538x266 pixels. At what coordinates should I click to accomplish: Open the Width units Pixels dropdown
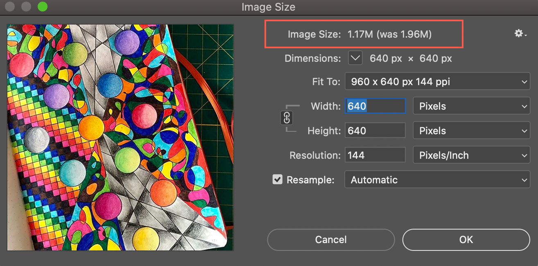471,106
